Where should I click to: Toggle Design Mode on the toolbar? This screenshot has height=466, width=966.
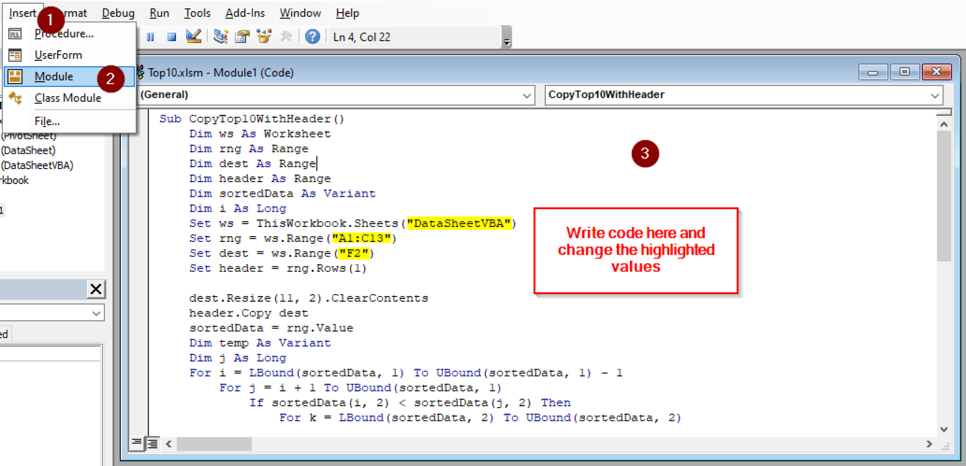coord(194,36)
